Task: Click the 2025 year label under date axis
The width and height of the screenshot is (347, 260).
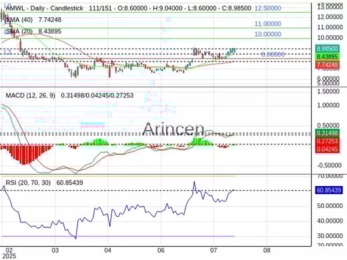Action: (x=9, y=256)
